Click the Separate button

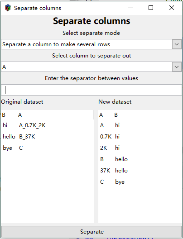pyautogui.click(x=91, y=232)
